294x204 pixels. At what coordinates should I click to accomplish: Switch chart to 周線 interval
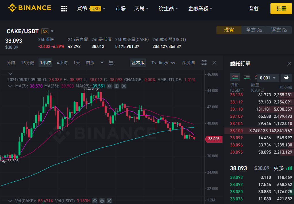(x=90, y=63)
